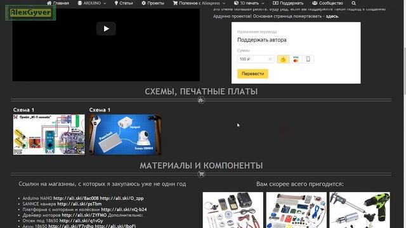The width and height of the screenshot is (406, 228).
Task: Open the Поддержать menu item
Action: [x=288, y=3]
